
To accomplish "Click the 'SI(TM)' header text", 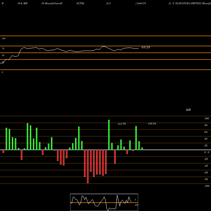I will click(x=80, y=3).
